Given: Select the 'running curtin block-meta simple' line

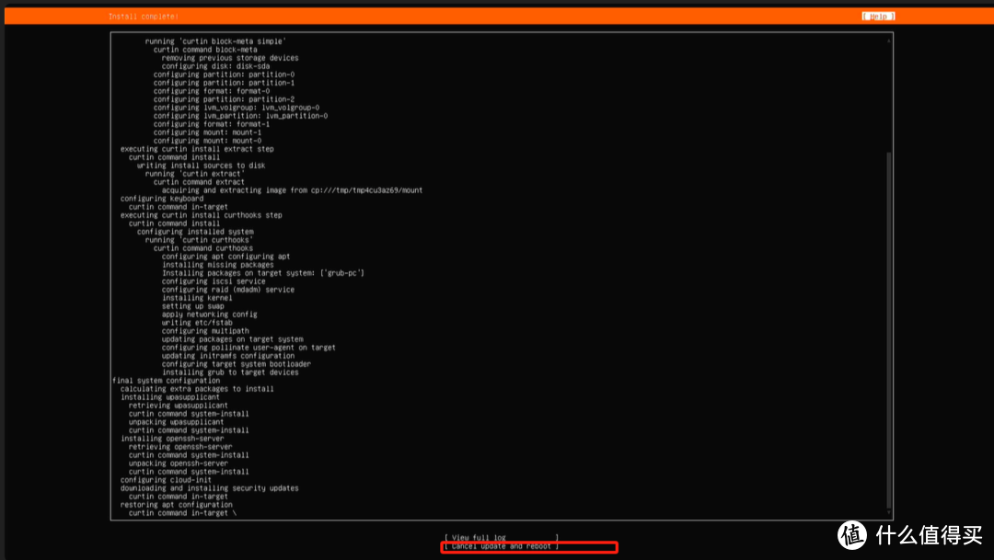Looking at the screenshot, I should click(215, 40).
